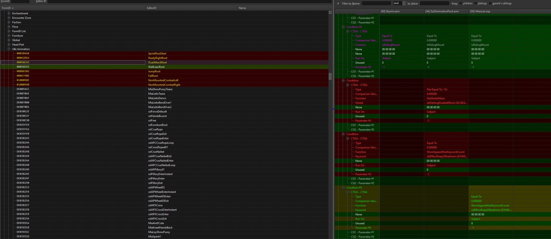The image size is (551, 239).
Task: Expand the Flora group
Action: point(9,27)
